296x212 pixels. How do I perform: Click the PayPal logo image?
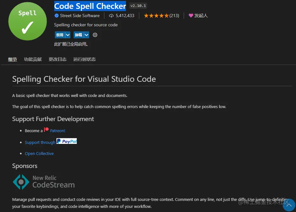pos(67,141)
